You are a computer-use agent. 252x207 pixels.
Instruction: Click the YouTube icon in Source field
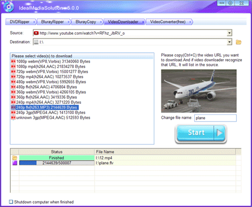coord(36,33)
